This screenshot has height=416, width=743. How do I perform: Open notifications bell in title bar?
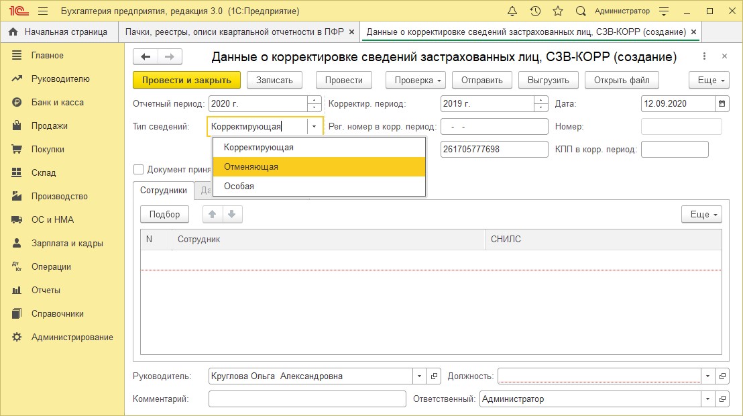[512, 11]
